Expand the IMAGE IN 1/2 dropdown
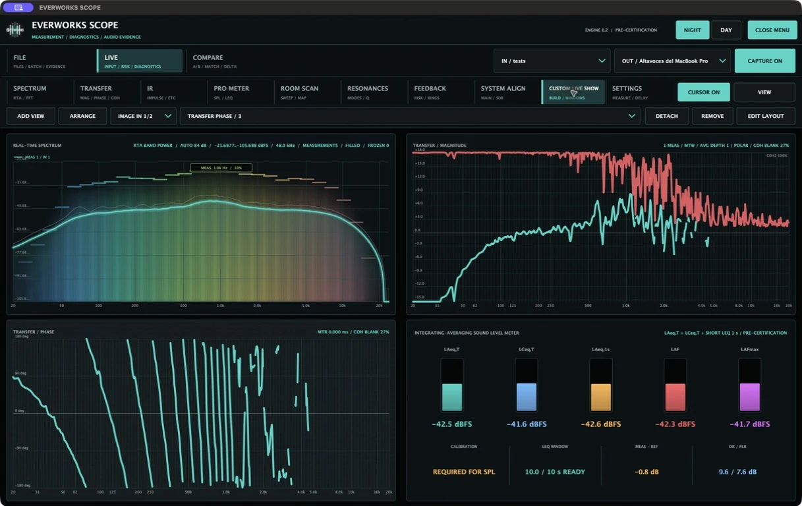 (142, 116)
